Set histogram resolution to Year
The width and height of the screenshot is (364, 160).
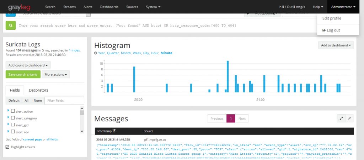pos(101,53)
